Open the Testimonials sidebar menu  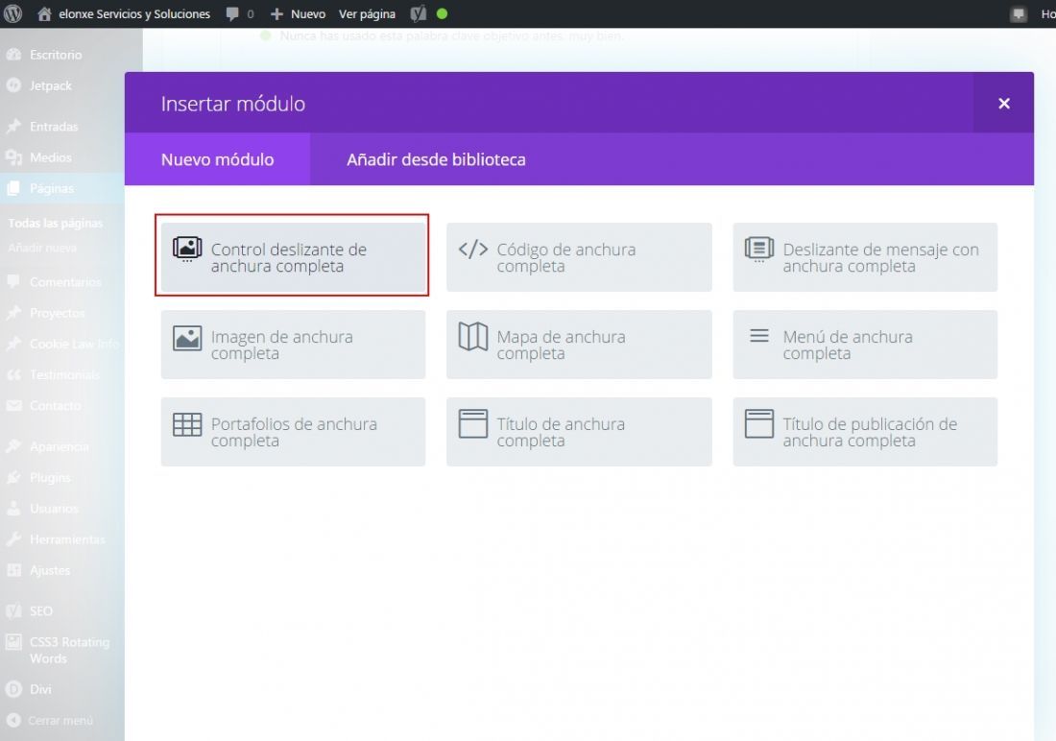tap(62, 374)
